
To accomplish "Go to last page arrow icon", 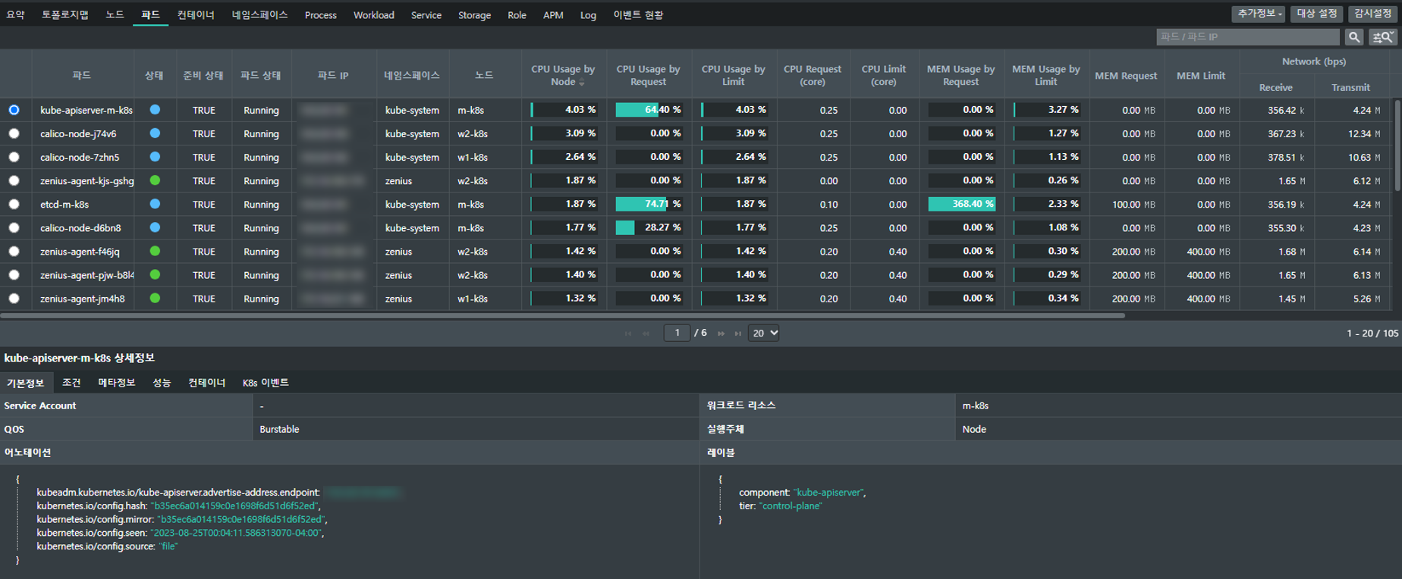I will (x=738, y=333).
